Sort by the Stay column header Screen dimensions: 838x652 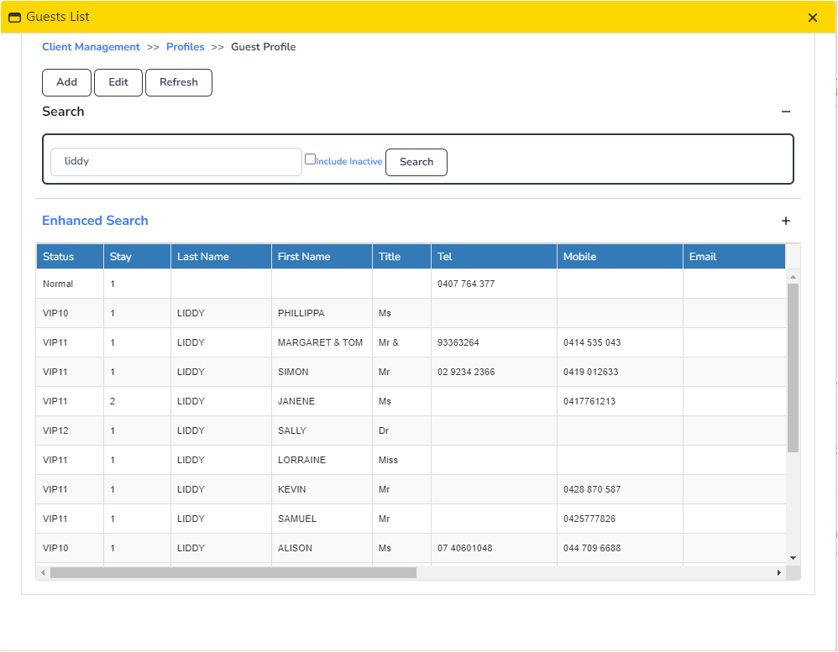click(137, 256)
